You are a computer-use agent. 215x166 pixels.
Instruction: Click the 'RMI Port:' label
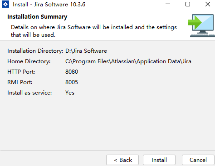(20, 82)
